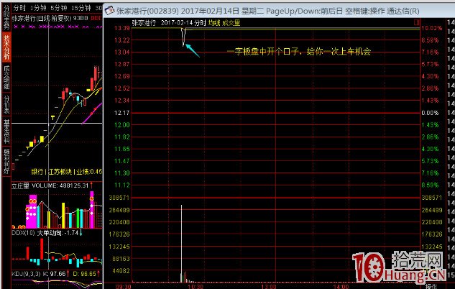The image size is (455, 289).
Task: Click the intraday window title bar icon
Action: point(110,11)
